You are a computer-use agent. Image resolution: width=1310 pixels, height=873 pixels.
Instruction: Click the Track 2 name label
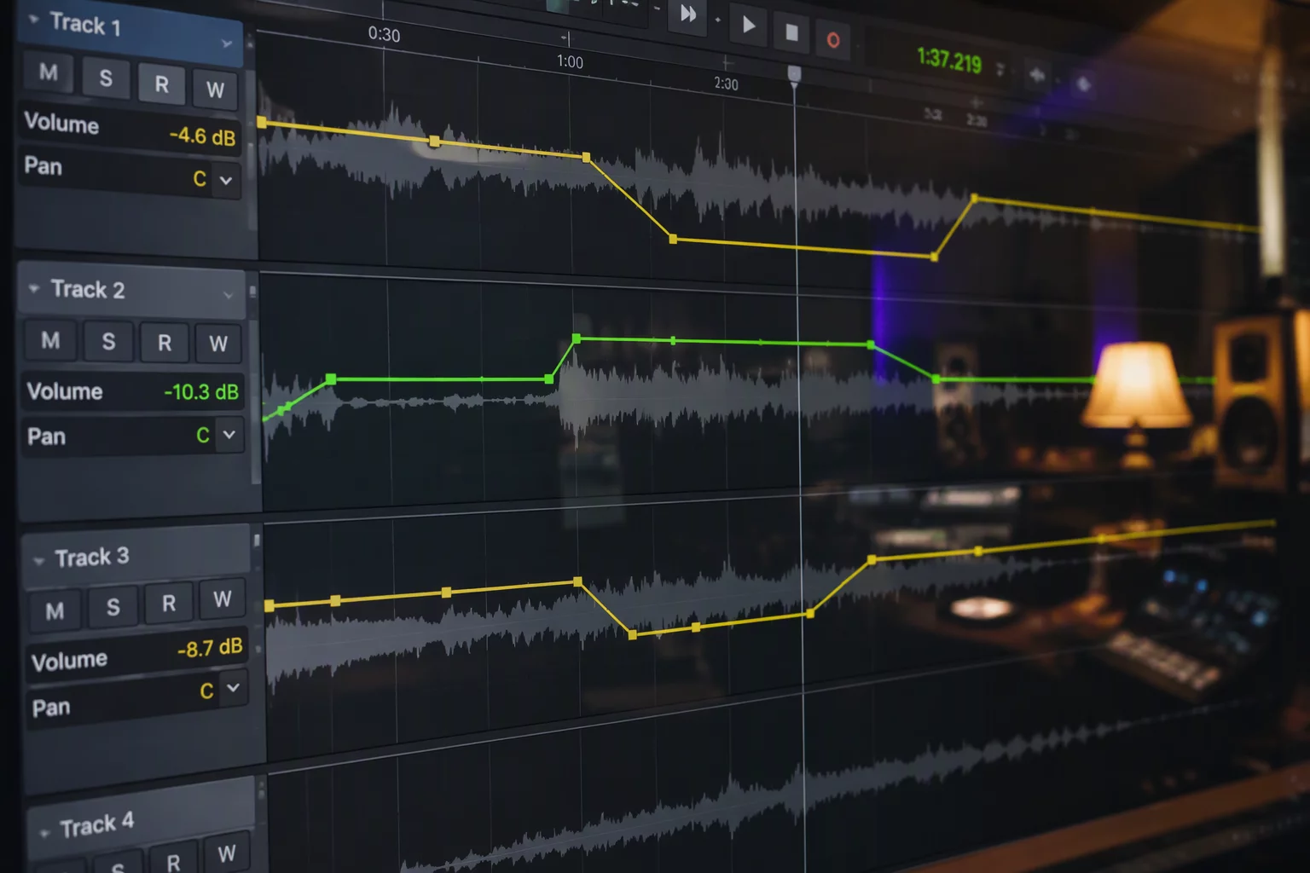[x=88, y=289]
